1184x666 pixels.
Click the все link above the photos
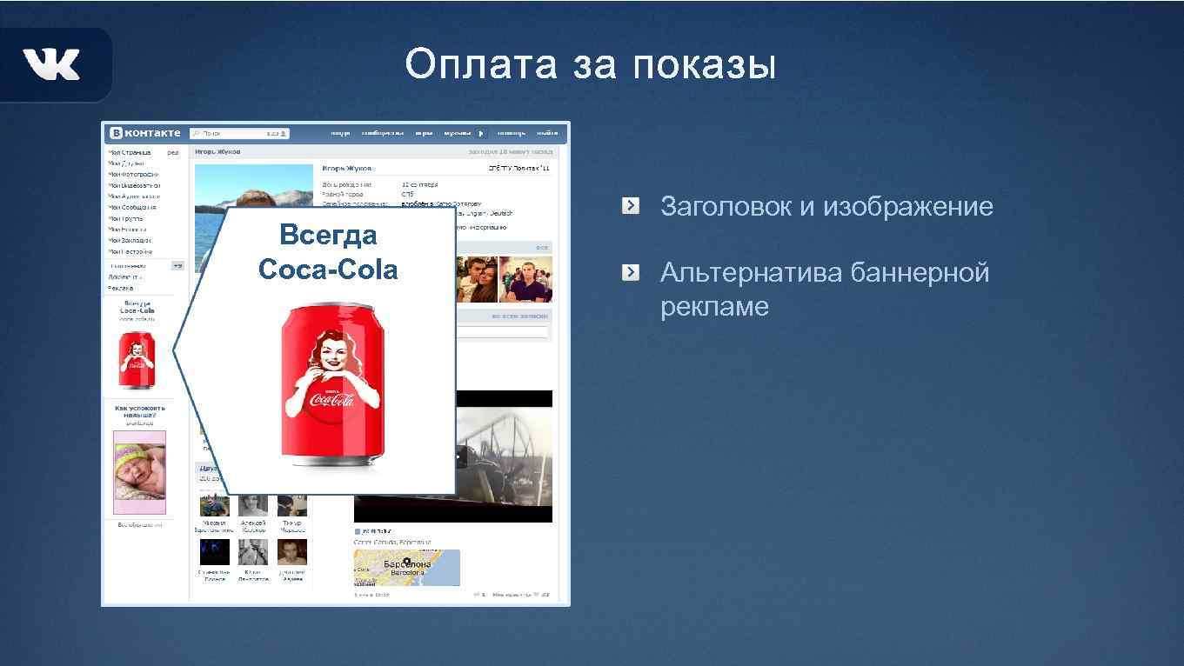pyautogui.click(x=544, y=247)
